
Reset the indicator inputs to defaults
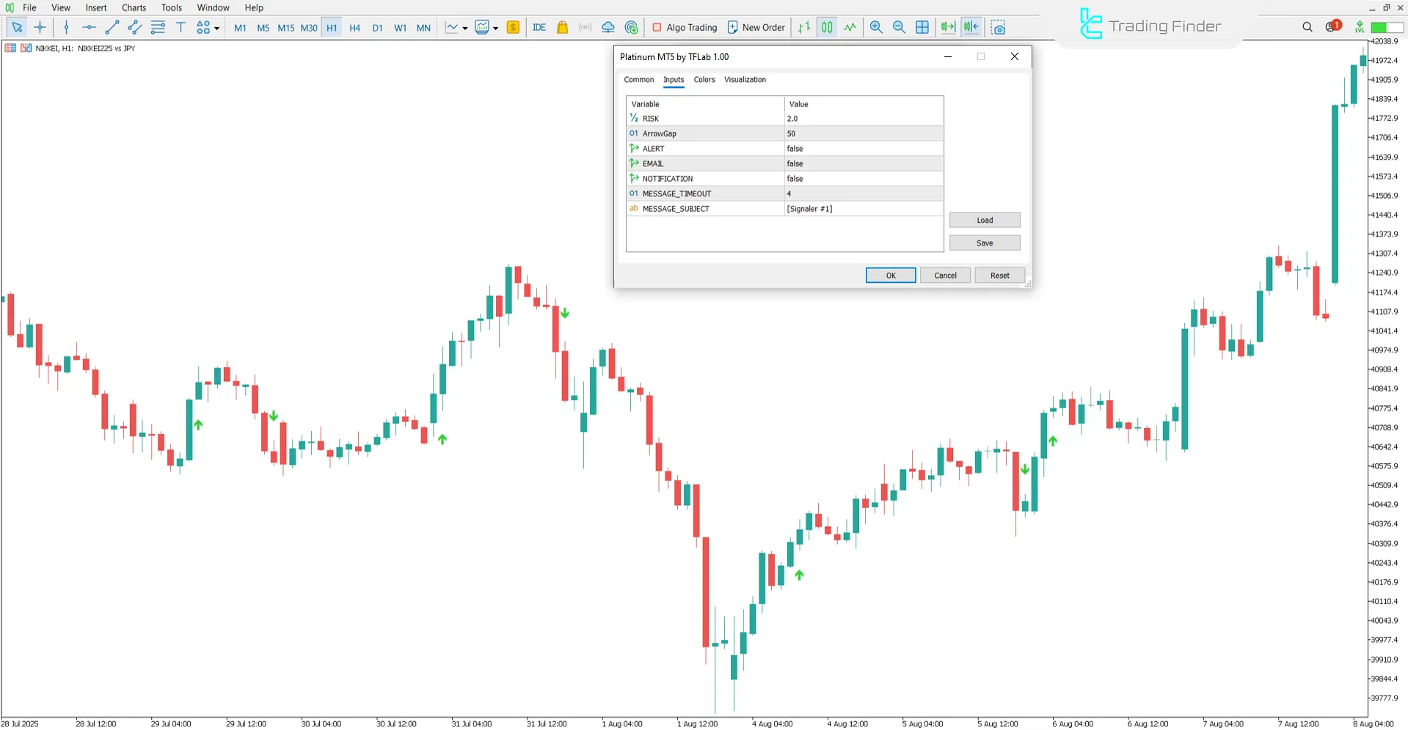pos(999,275)
